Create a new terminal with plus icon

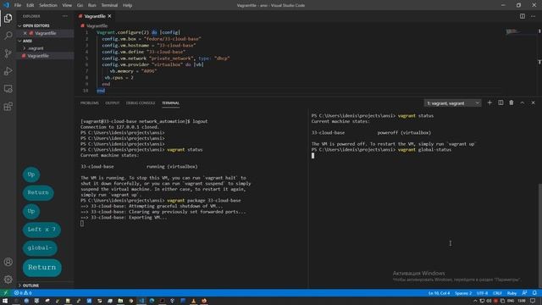(x=489, y=103)
